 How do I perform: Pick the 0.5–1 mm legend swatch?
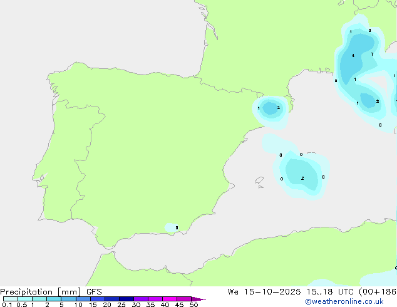[x=25, y=299]
